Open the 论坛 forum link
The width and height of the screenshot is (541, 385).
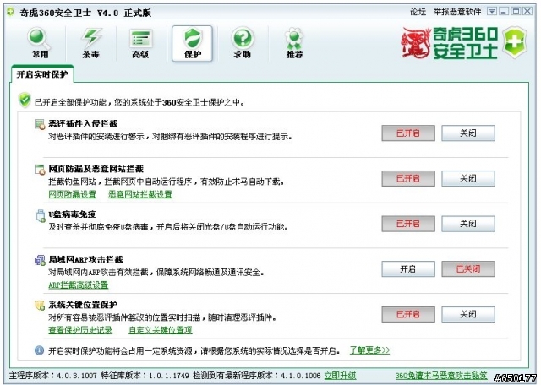click(418, 12)
